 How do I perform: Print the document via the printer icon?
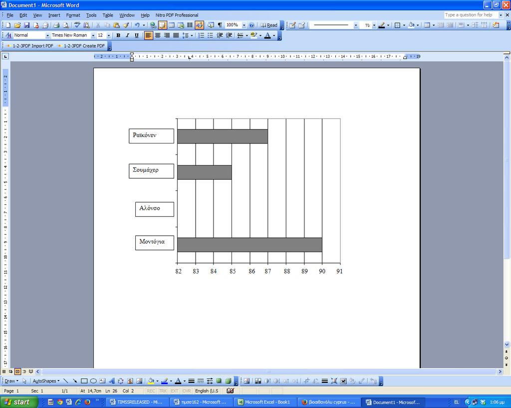[x=56, y=25]
